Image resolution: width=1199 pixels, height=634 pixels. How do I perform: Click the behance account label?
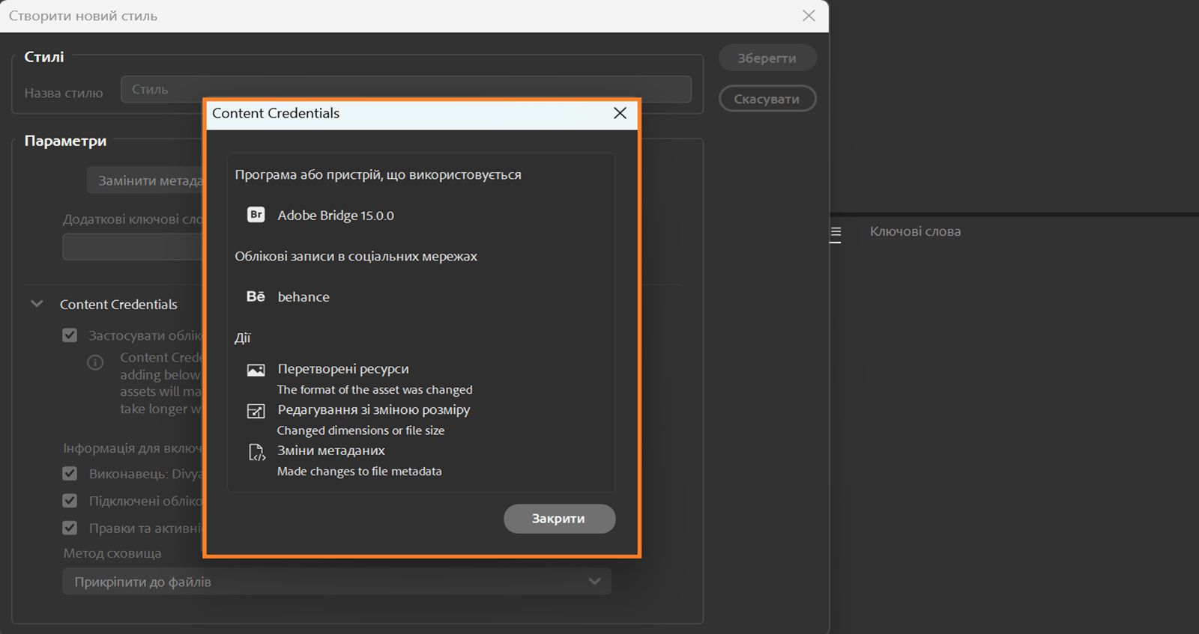(x=303, y=297)
